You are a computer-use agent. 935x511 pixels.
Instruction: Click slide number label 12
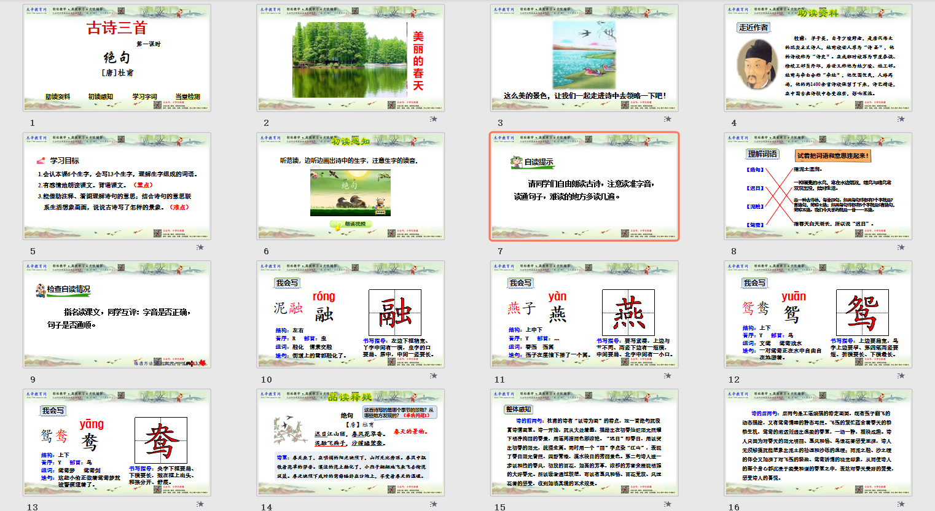[734, 380]
